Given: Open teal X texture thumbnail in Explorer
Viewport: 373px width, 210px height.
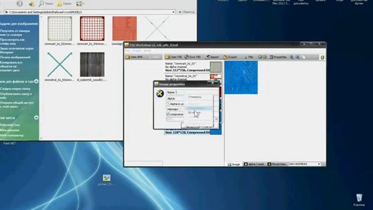Looking at the screenshot, I should 59,65.
